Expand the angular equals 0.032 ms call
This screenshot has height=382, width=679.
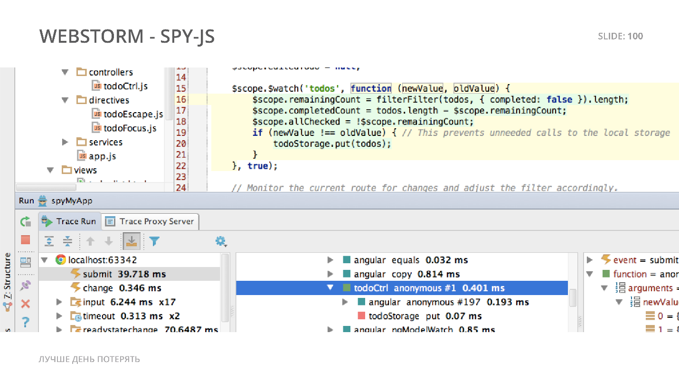tap(330, 260)
